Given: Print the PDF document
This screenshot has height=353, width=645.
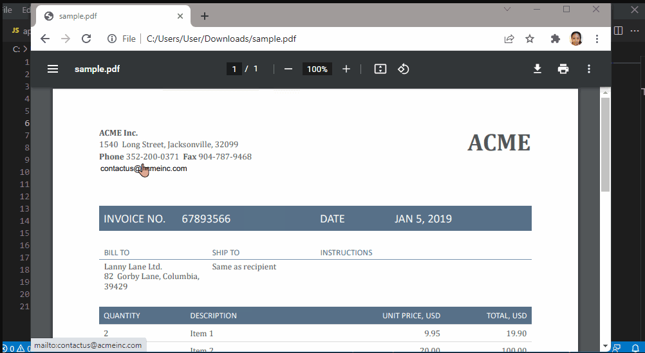Looking at the screenshot, I should (x=563, y=69).
